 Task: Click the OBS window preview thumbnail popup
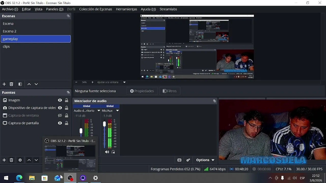point(70,155)
